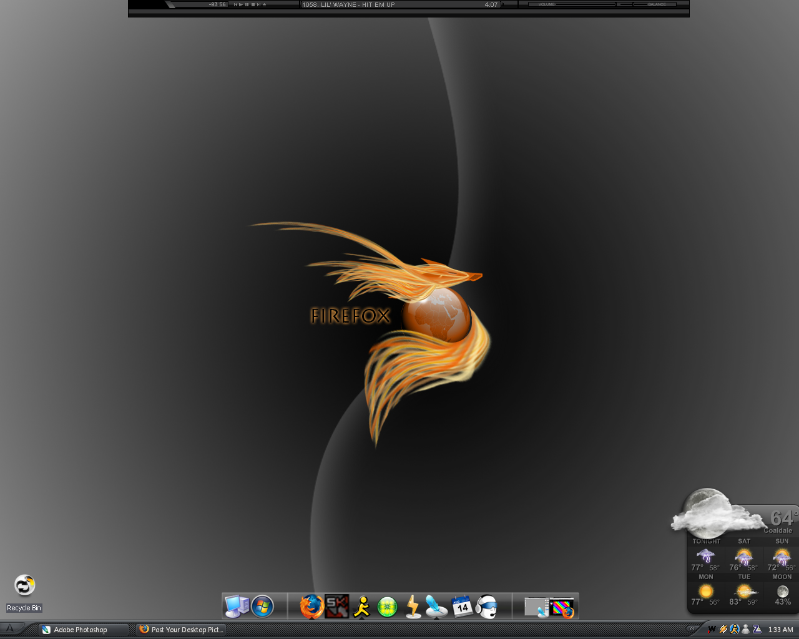Click the MOON phase icon
Image resolution: width=799 pixels, height=639 pixels.
[783, 591]
